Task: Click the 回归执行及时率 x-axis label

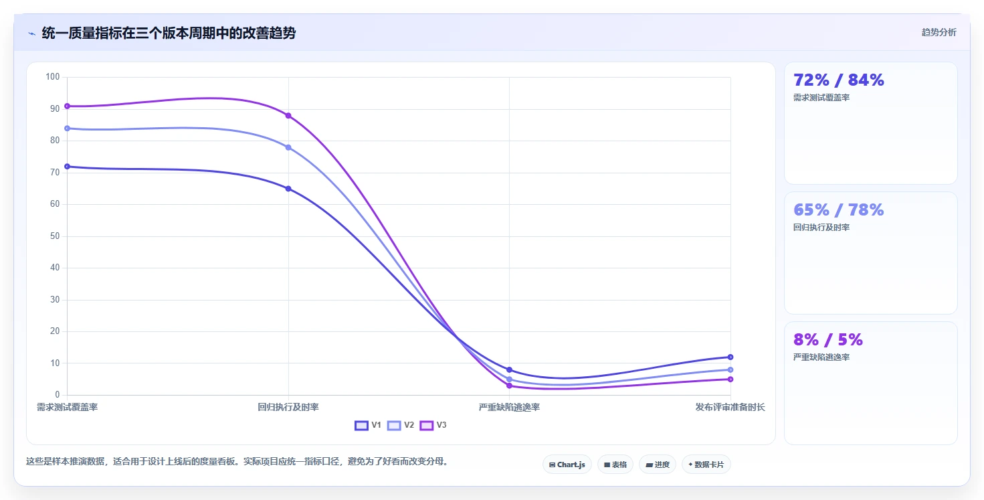Action: pyautogui.click(x=288, y=407)
